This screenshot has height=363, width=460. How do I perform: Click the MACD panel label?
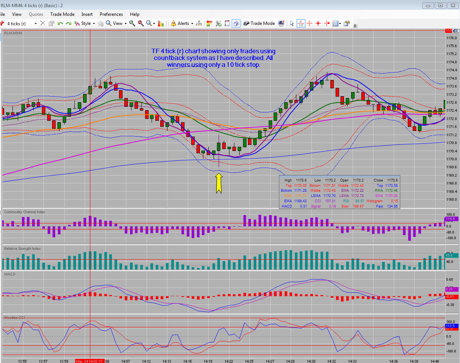point(9,274)
